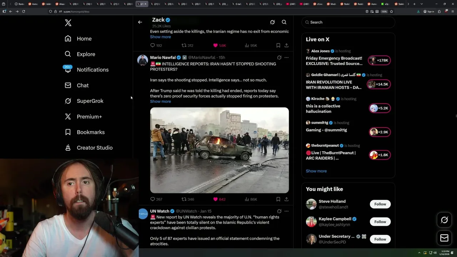Go to Home in sidebar

tap(78, 39)
